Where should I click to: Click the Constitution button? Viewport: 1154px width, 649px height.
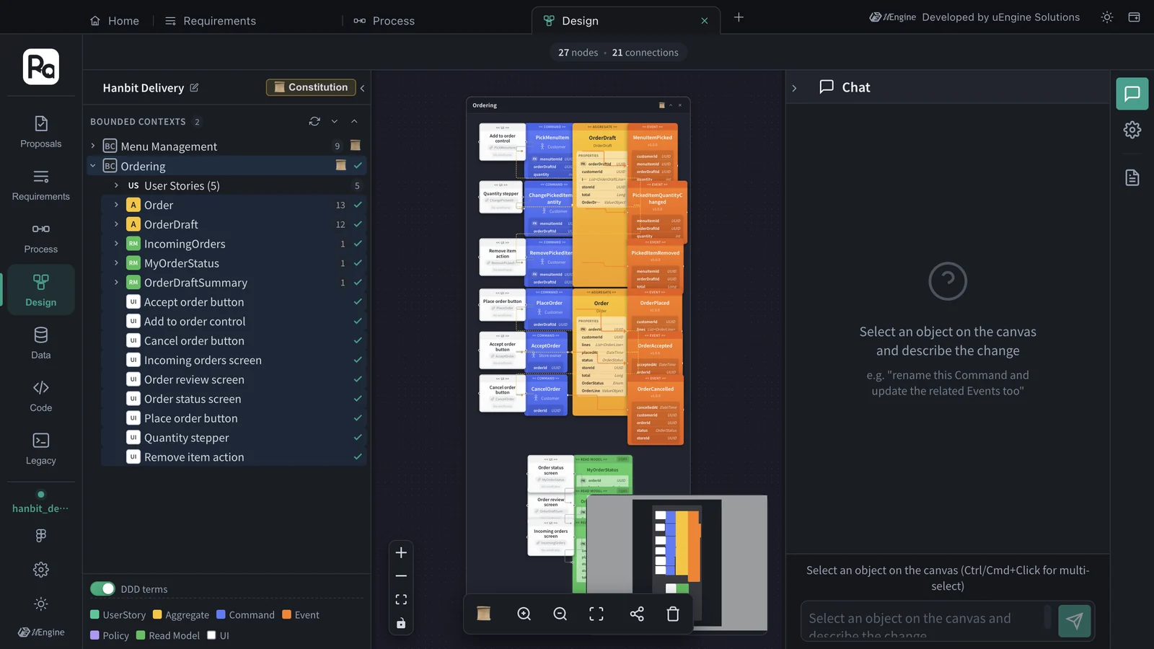pyautogui.click(x=311, y=87)
